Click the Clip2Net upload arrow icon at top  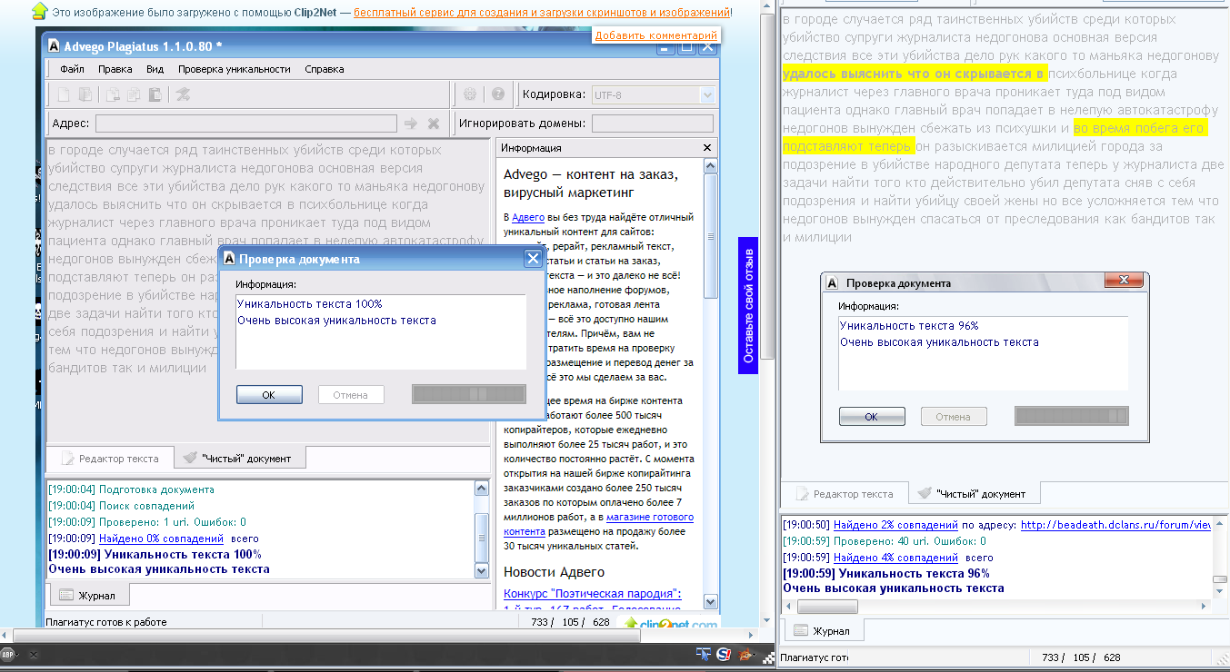pyautogui.click(x=38, y=12)
